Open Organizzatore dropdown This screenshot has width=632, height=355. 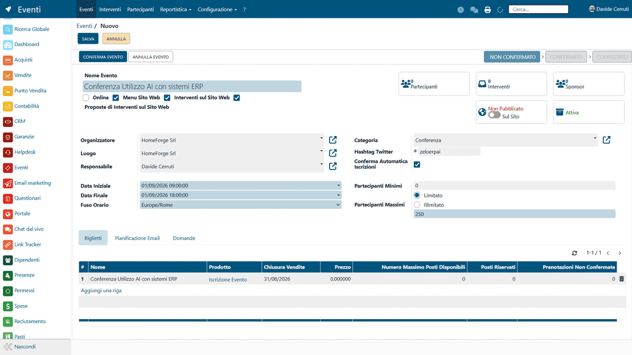(321, 138)
